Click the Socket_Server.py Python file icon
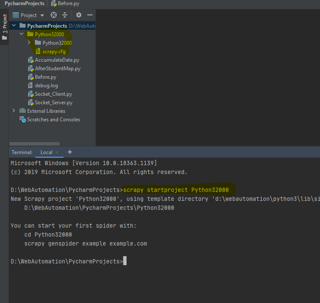320x303 pixels. click(31, 103)
